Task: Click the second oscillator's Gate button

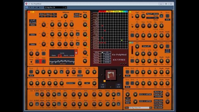Action: click(x=33, y=35)
